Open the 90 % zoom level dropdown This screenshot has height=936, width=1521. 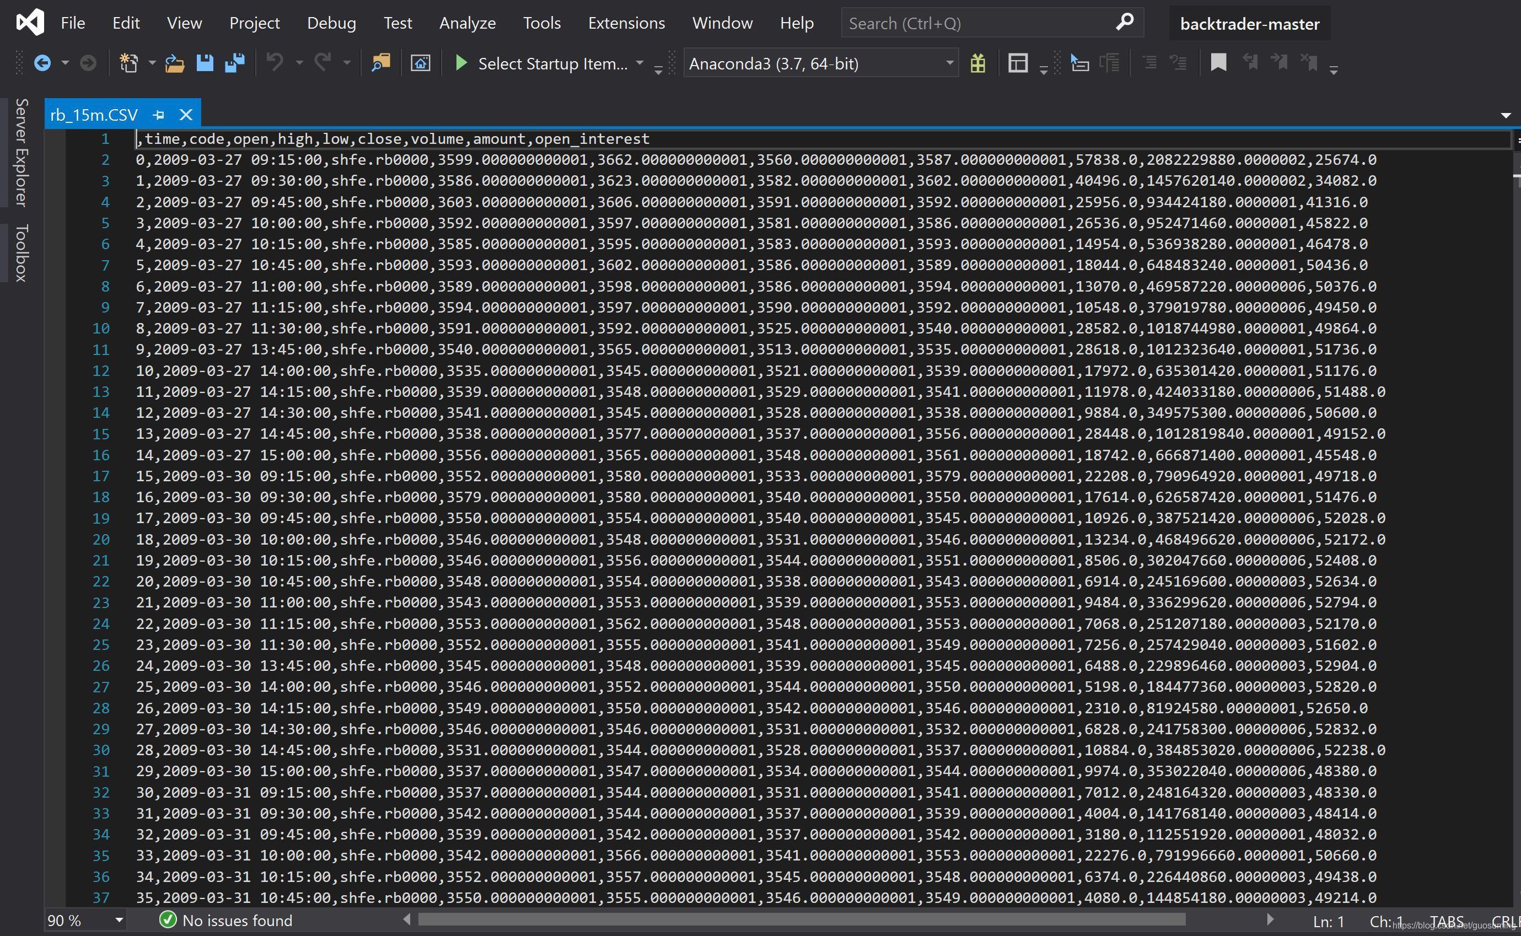pyautogui.click(x=119, y=920)
